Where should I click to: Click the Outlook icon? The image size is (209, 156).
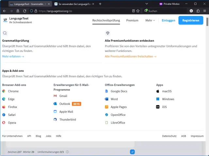[55, 104]
